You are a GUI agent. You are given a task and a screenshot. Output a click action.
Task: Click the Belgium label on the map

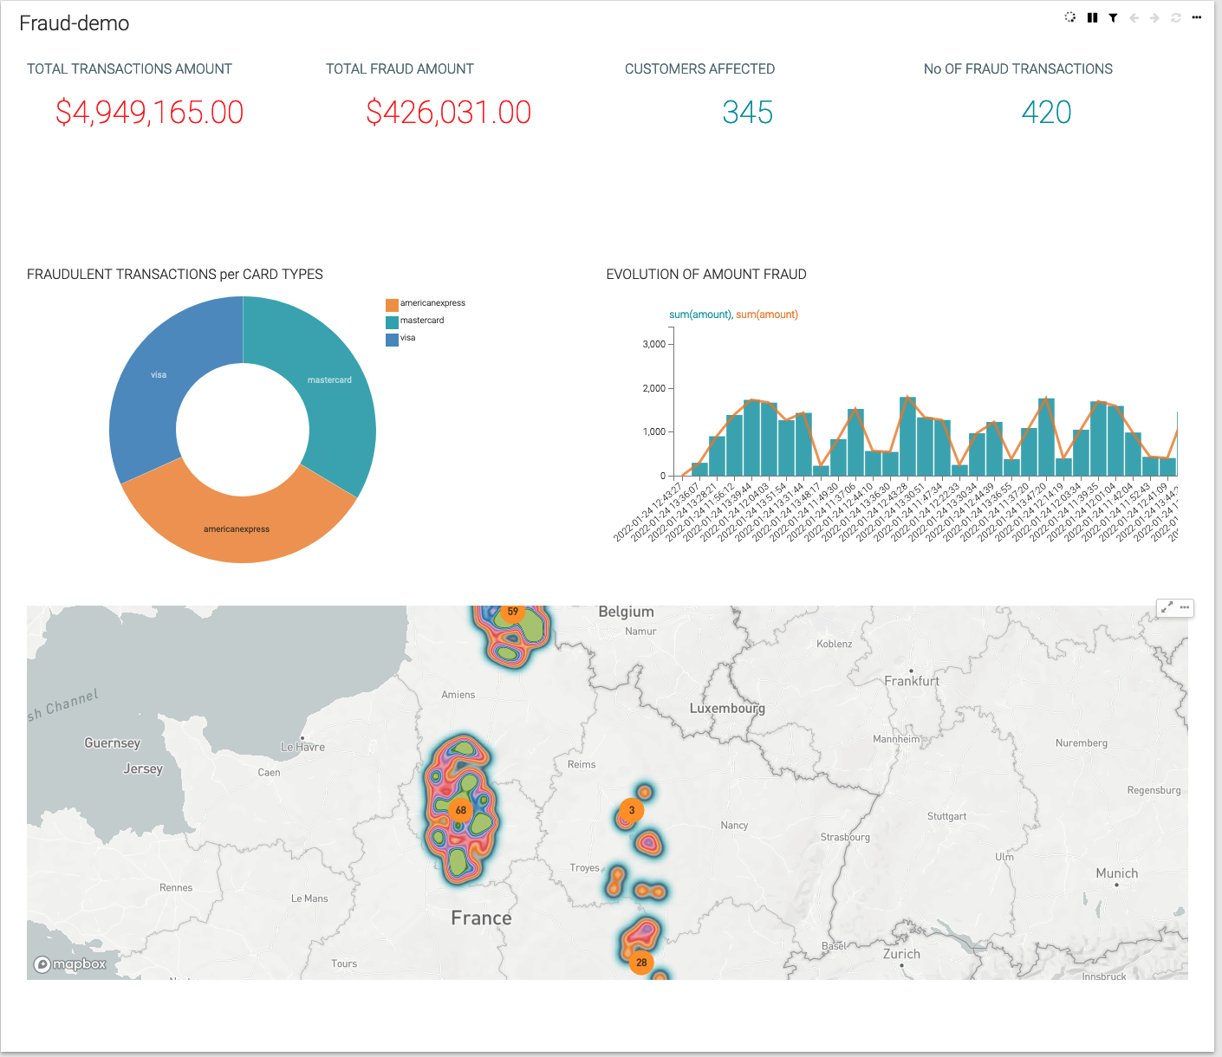(x=626, y=612)
